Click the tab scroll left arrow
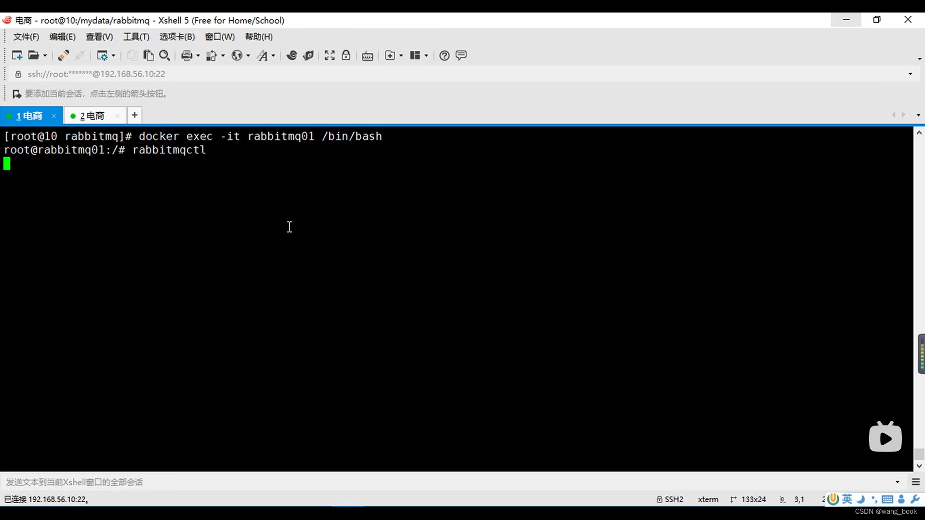The image size is (925, 520). click(894, 115)
